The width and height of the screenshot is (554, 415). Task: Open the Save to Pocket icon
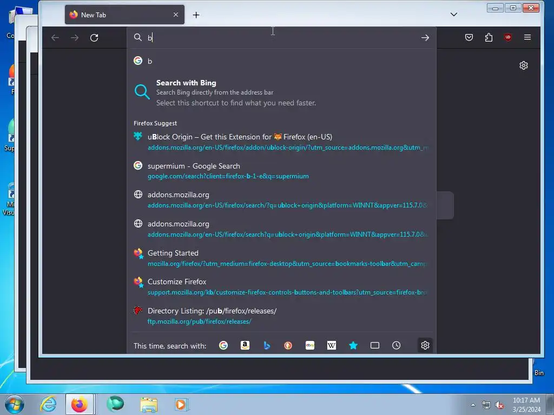coord(469,37)
